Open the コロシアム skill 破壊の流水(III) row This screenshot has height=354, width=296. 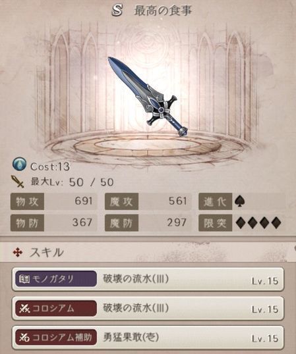tap(148, 309)
